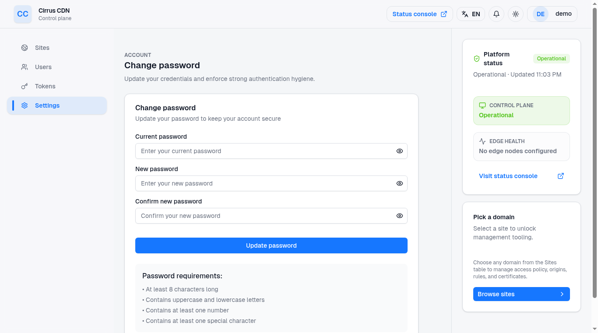Click the Cirrus CDN logo badge
The image size is (598, 333).
coord(22,14)
